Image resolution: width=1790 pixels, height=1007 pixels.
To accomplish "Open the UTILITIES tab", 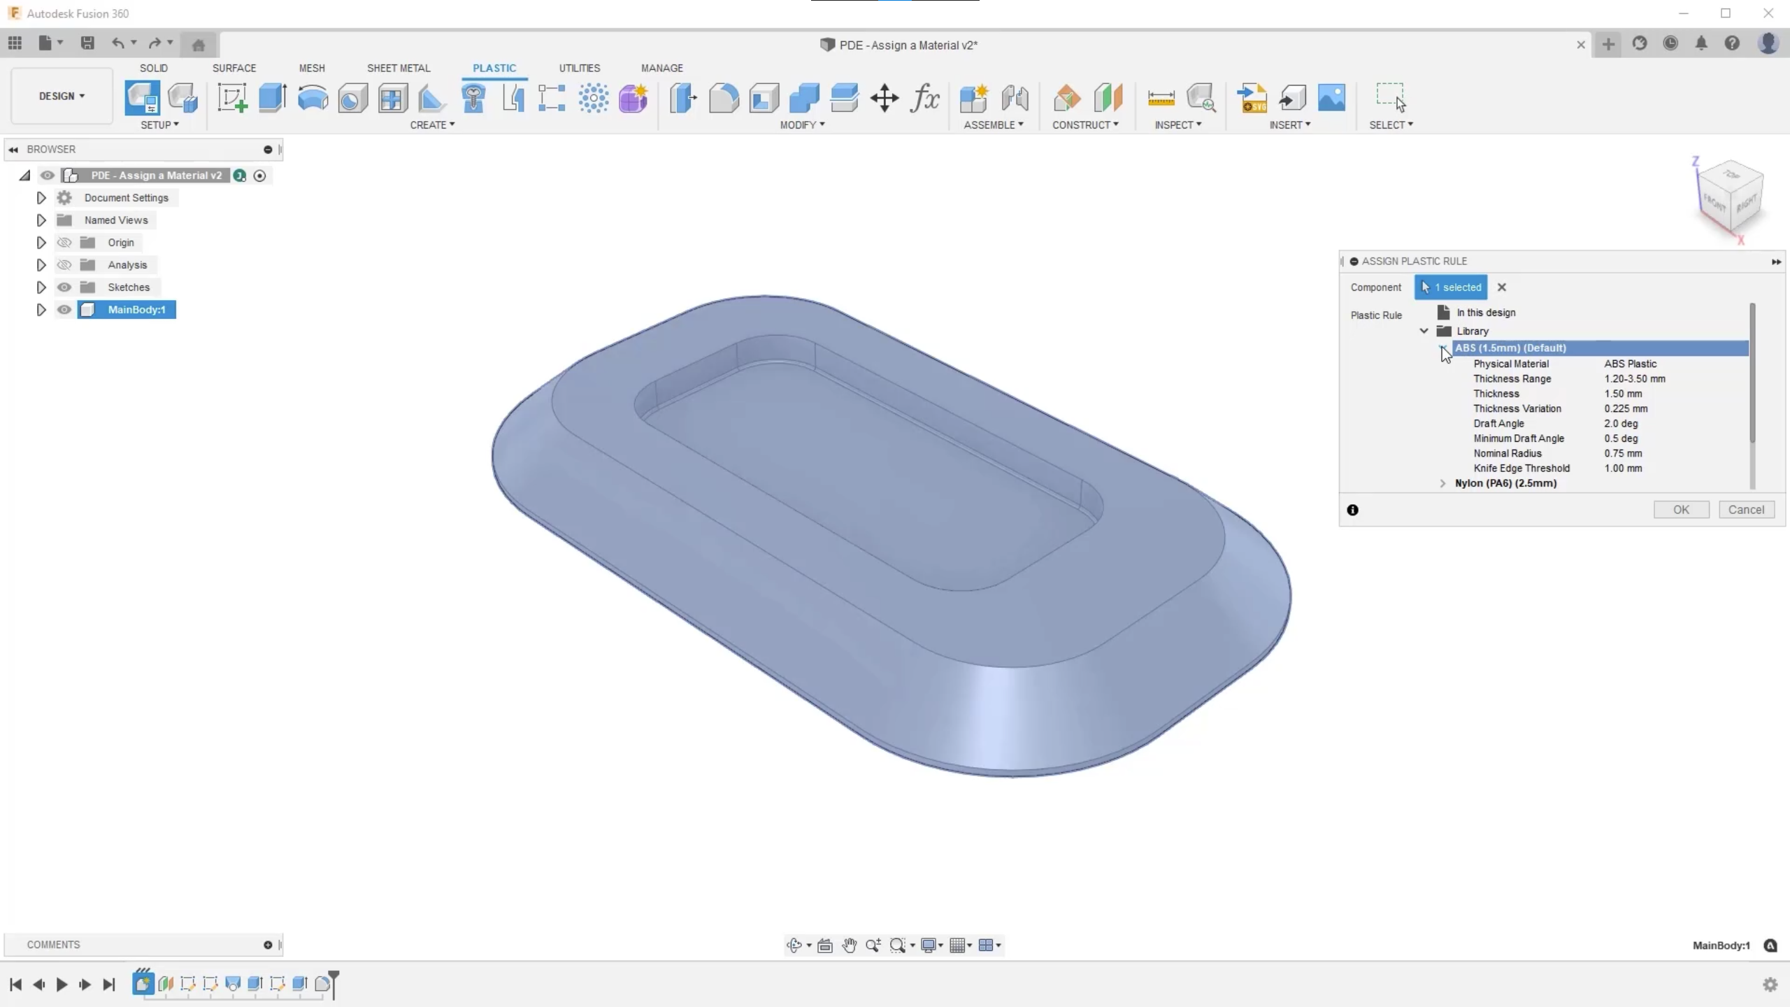I will coord(579,68).
